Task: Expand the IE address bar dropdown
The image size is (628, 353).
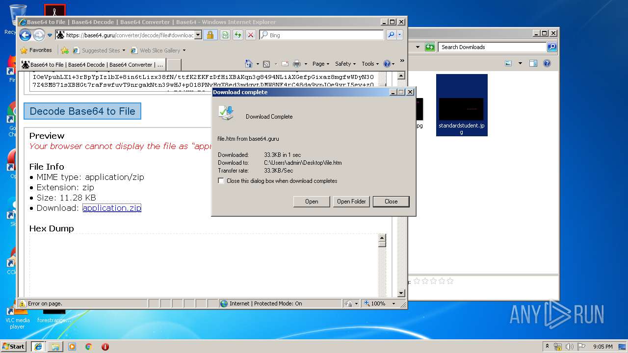Action: point(198,35)
